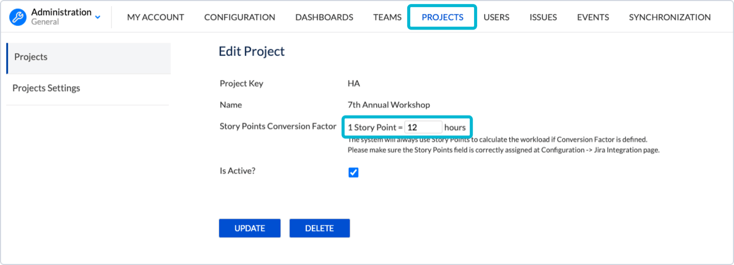Click the Edit Project heading

pyautogui.click(x=252, y=51)
